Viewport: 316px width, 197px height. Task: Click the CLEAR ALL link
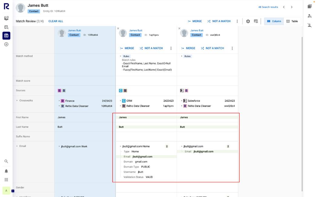56,21
